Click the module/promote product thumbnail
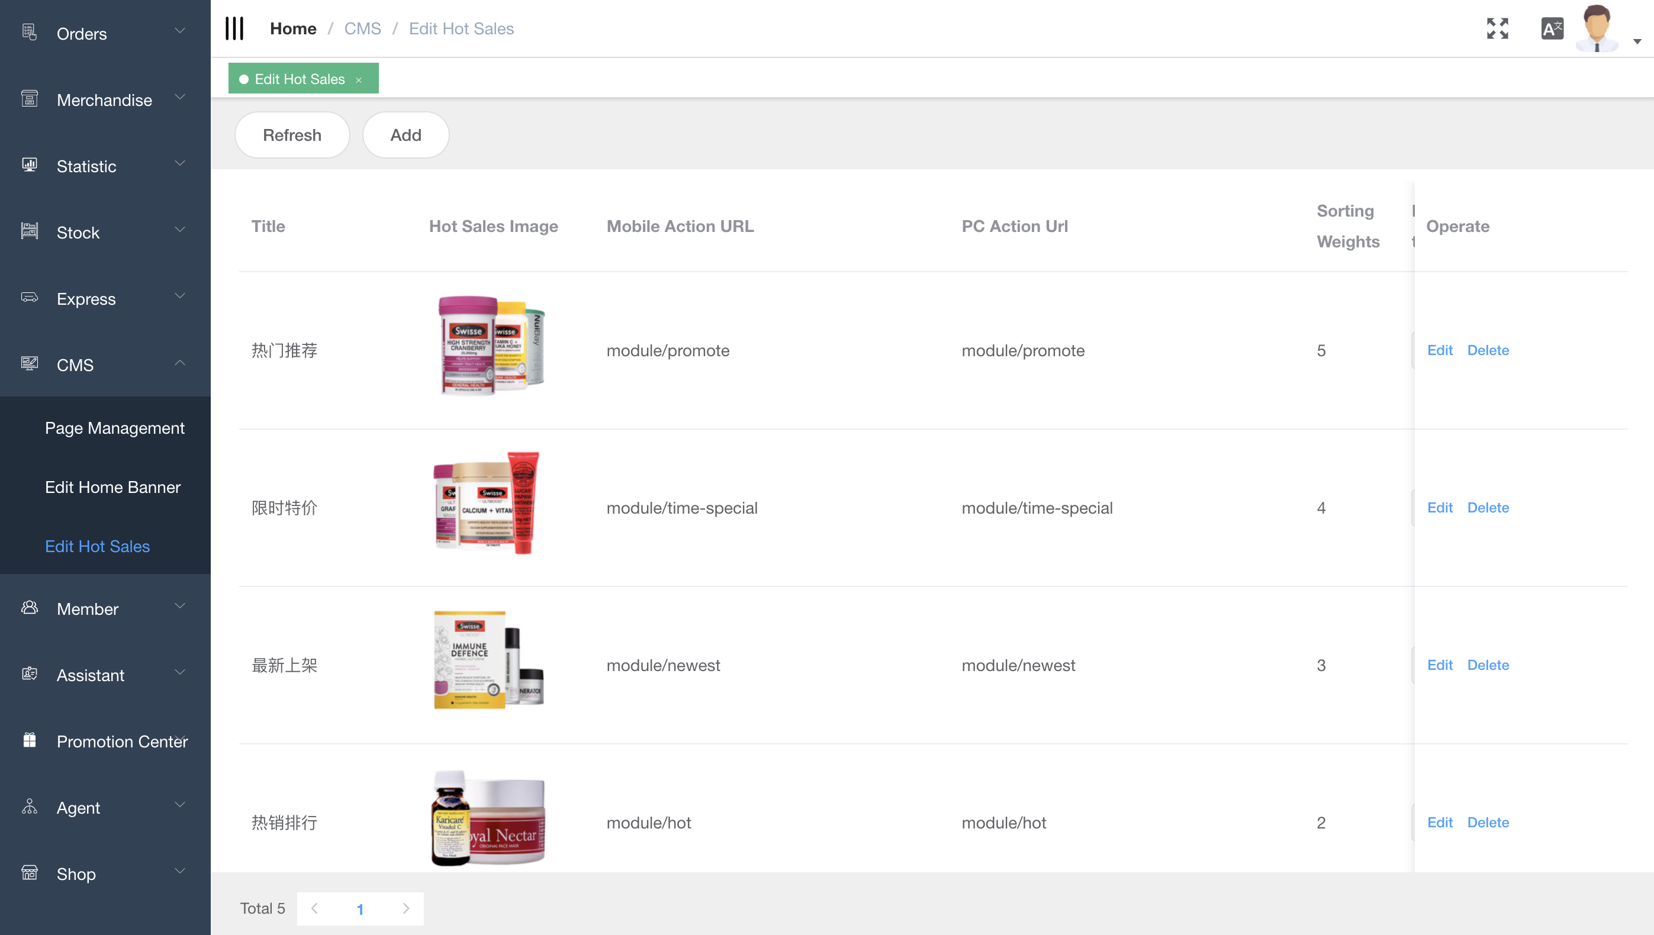 [x=491, y=346]
